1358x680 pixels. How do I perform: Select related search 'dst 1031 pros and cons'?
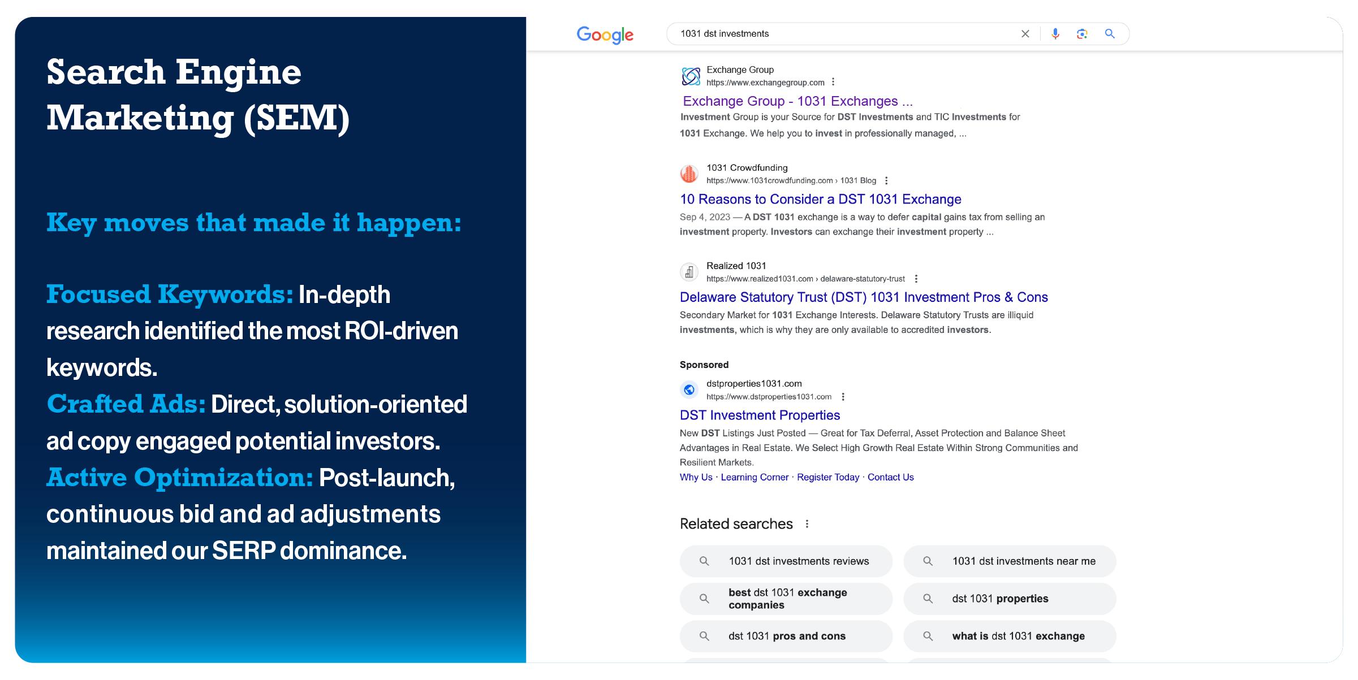point(786,636)
